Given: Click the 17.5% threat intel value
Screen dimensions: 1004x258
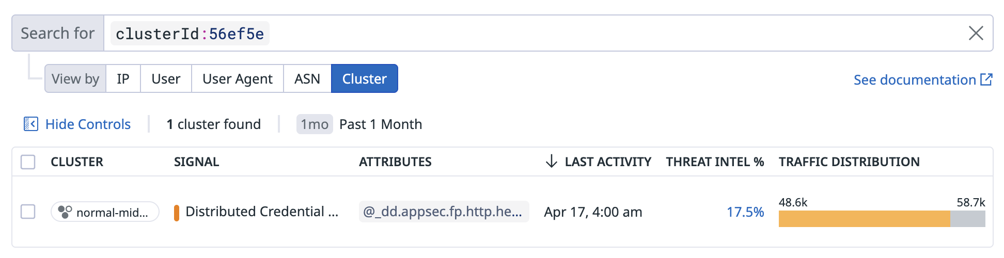Looking at the screenshot, I should [745, 212].
